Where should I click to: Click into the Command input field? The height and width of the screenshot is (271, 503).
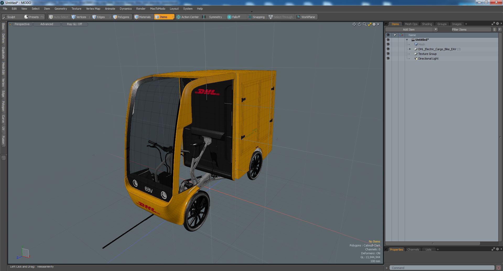[442, 268]
